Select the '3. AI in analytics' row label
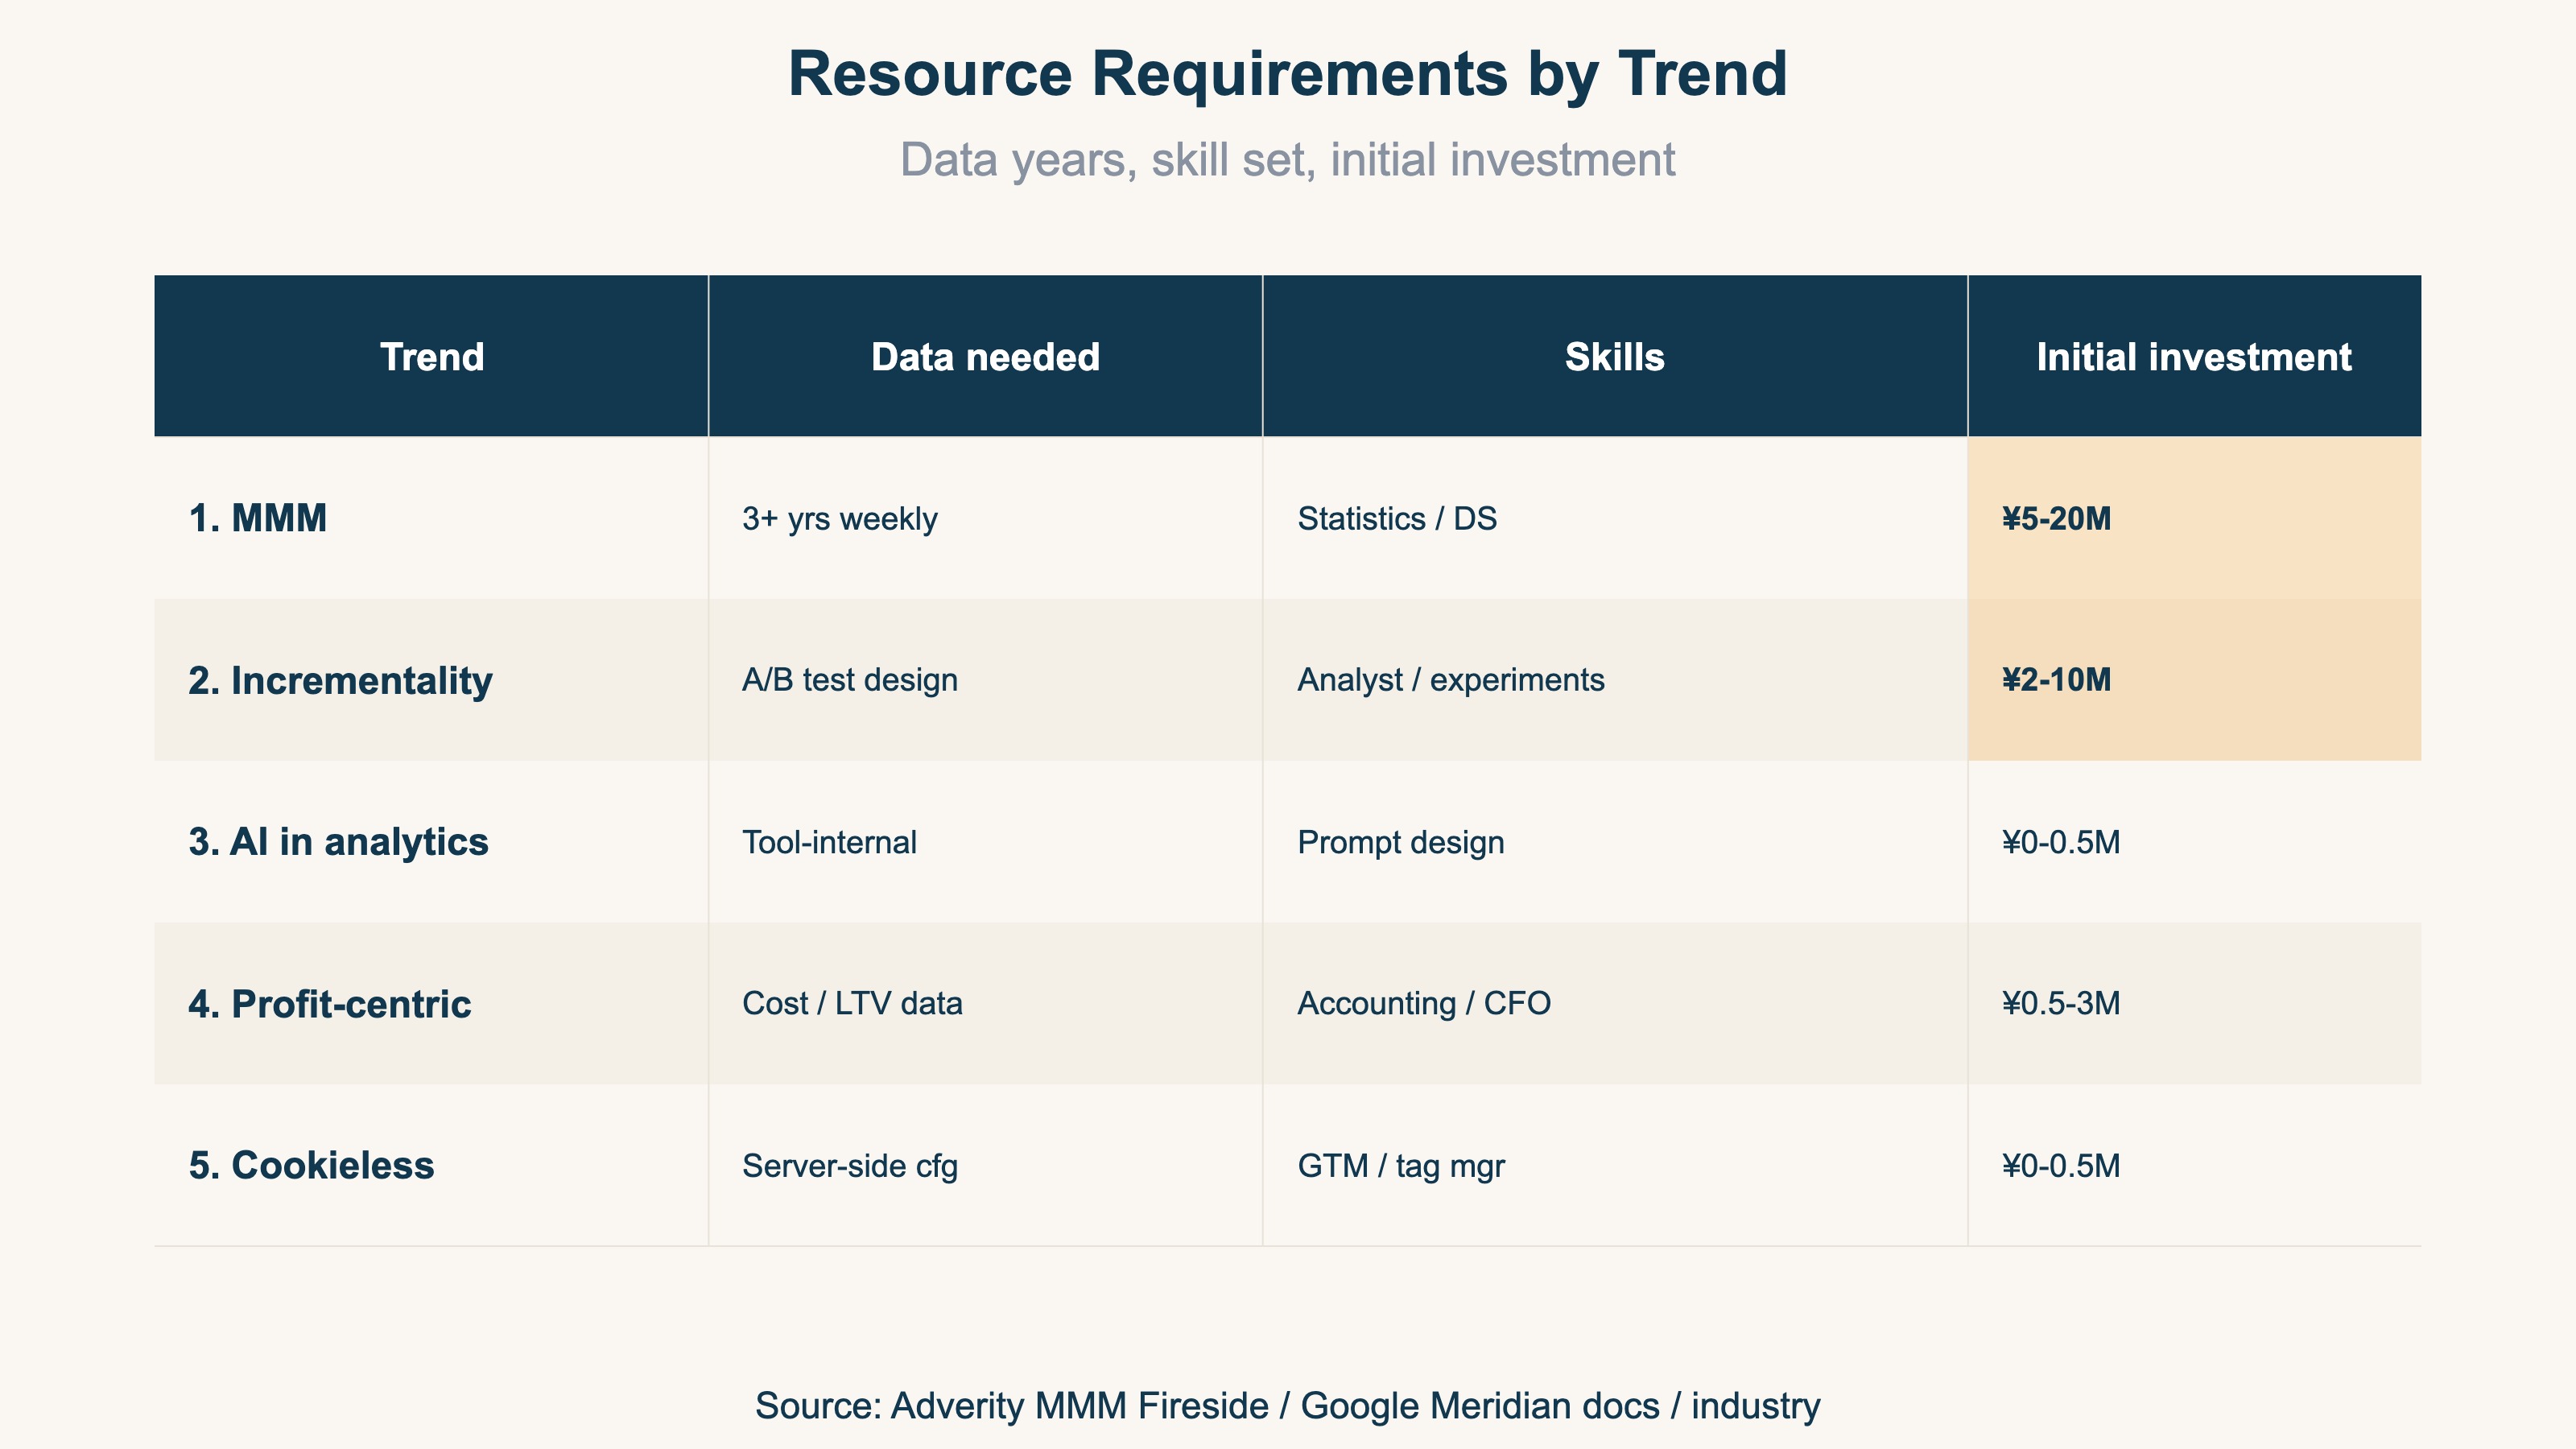 338,842
